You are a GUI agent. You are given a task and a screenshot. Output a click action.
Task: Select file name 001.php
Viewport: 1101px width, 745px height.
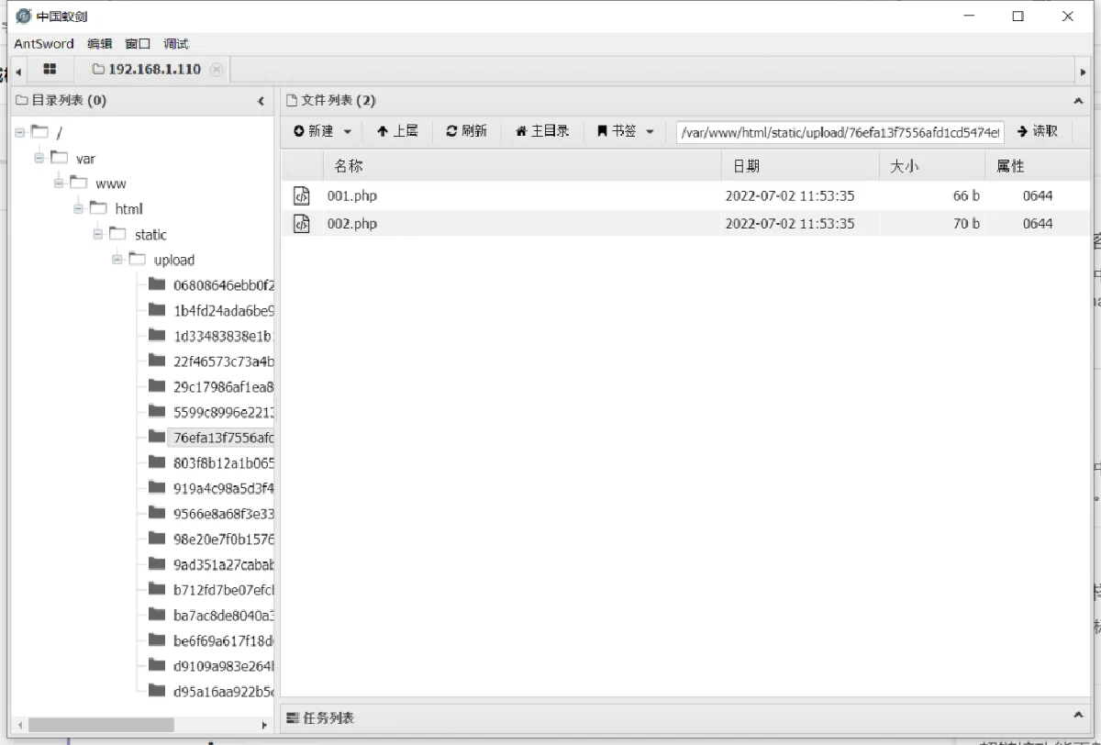coord(352,195)
